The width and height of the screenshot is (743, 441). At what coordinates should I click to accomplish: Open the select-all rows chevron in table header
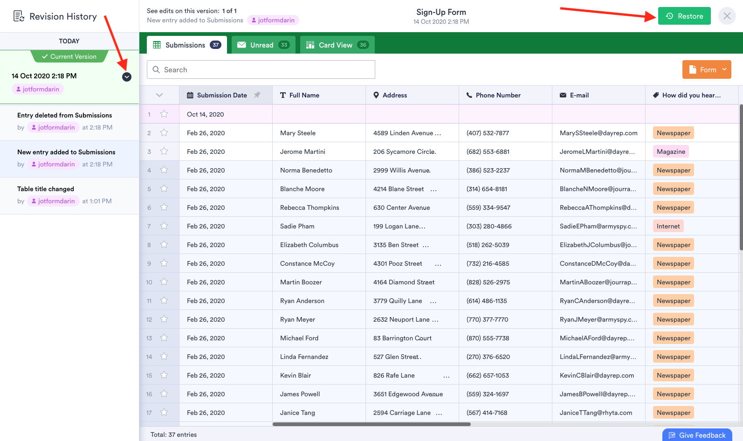(159, 95)
